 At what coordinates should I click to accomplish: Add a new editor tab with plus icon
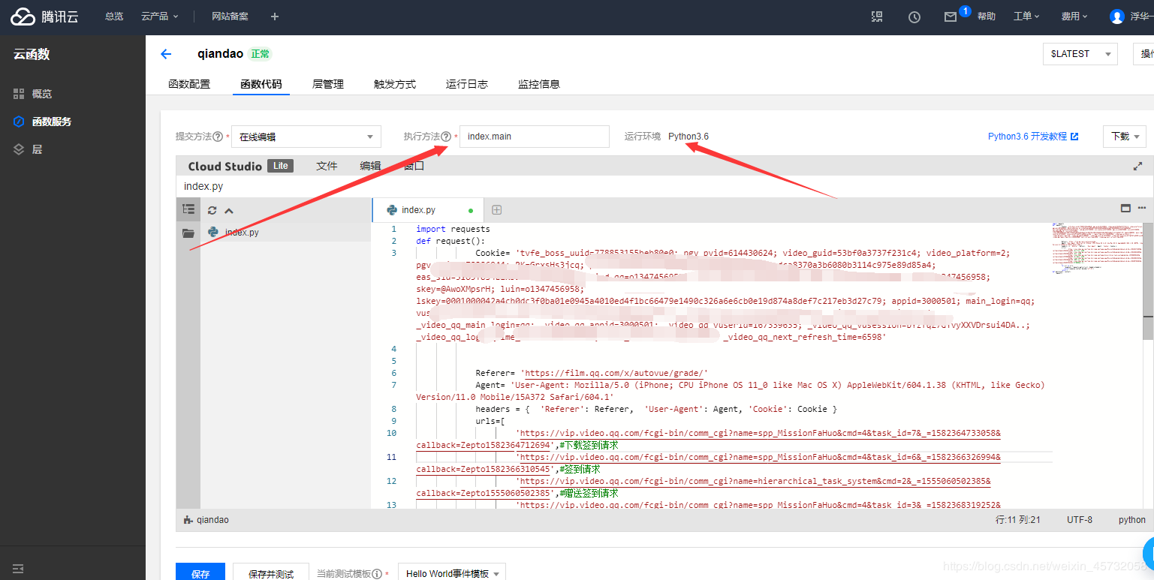coord(496,210)
